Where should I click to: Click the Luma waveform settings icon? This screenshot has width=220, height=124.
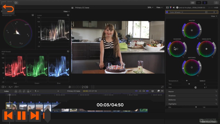click(x=68, y=15)
